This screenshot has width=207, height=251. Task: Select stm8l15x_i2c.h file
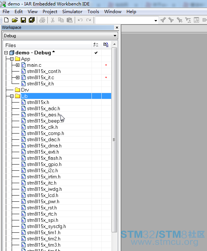click(x=42, y=171)
